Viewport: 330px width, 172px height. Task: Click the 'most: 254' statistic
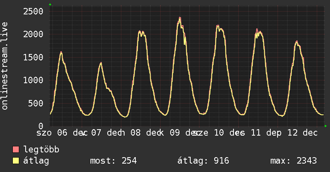tap(114, 161)
